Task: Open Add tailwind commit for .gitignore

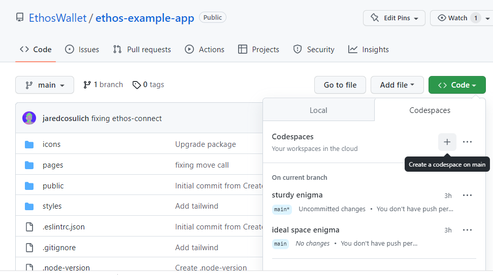Action: [196, 248]
